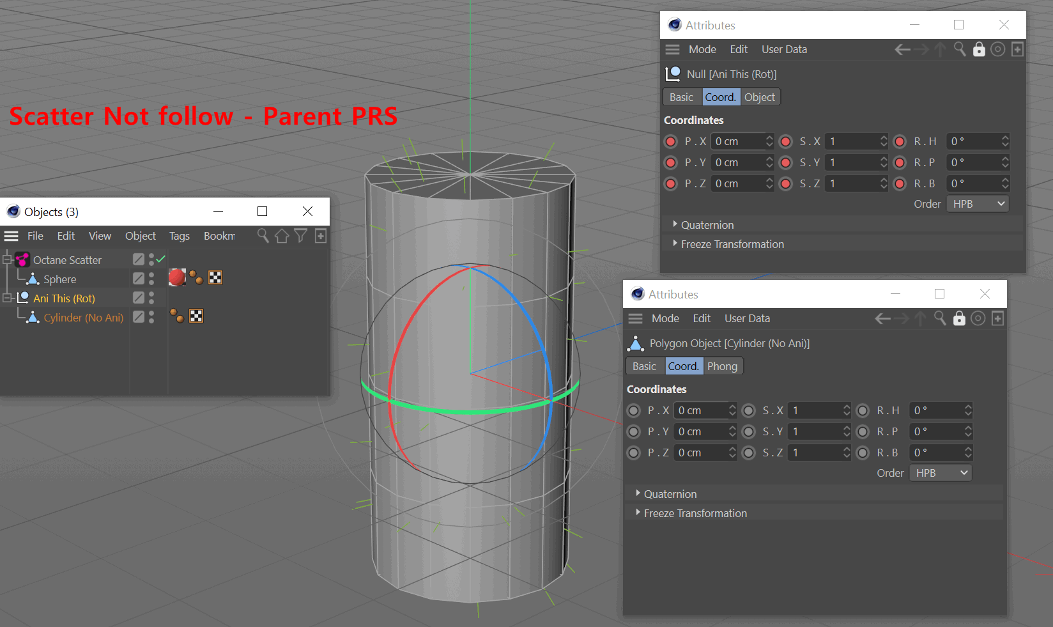Click the home icon in Objects manager
The height and width of the screenshot is (627, 1053).
click(x=282, y=236)
